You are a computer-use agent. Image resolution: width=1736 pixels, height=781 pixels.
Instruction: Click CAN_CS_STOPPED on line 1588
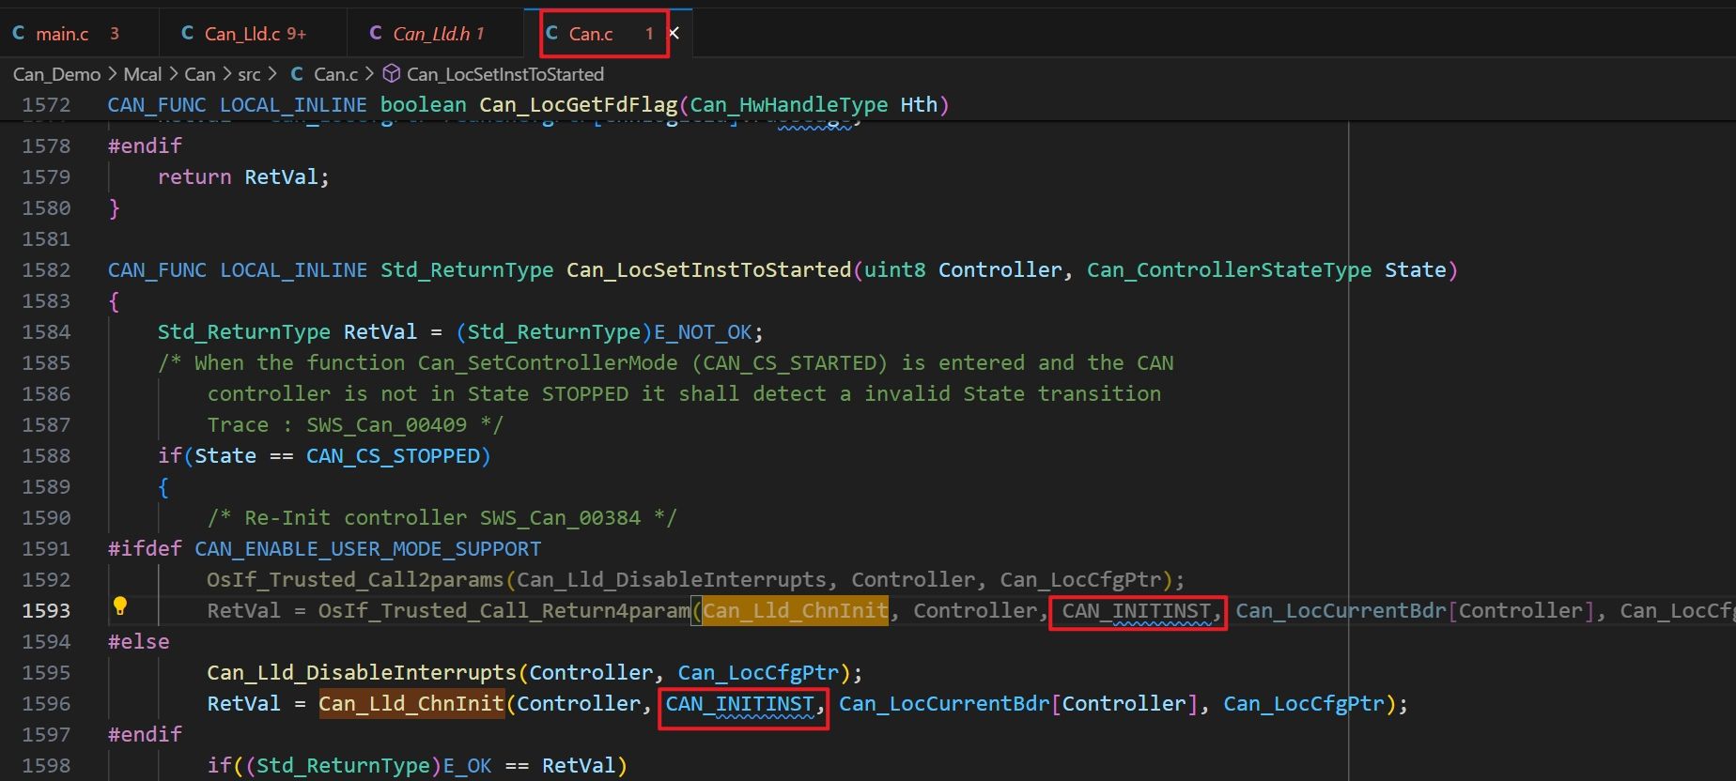pos(393,455)
